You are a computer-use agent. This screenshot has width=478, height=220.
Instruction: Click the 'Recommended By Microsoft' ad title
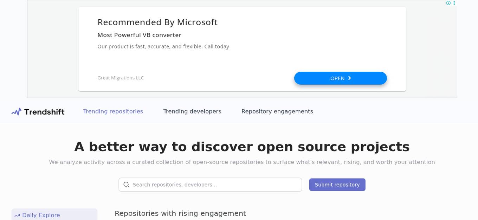[x=157, y=22]
